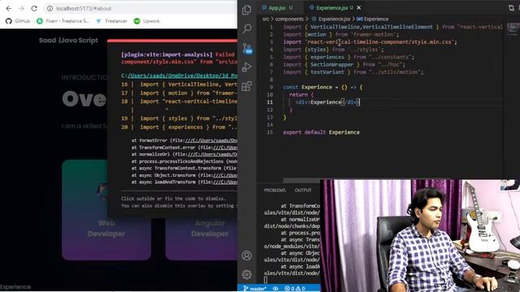Viewport: 520px width, 292px height.
Task: Open the Extensions view
Action: point(247,86)
